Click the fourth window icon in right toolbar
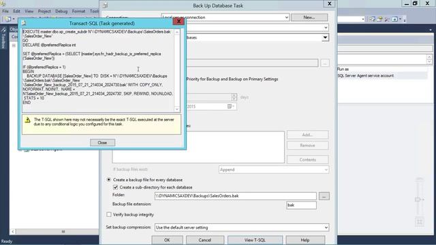 pos(394,19)
